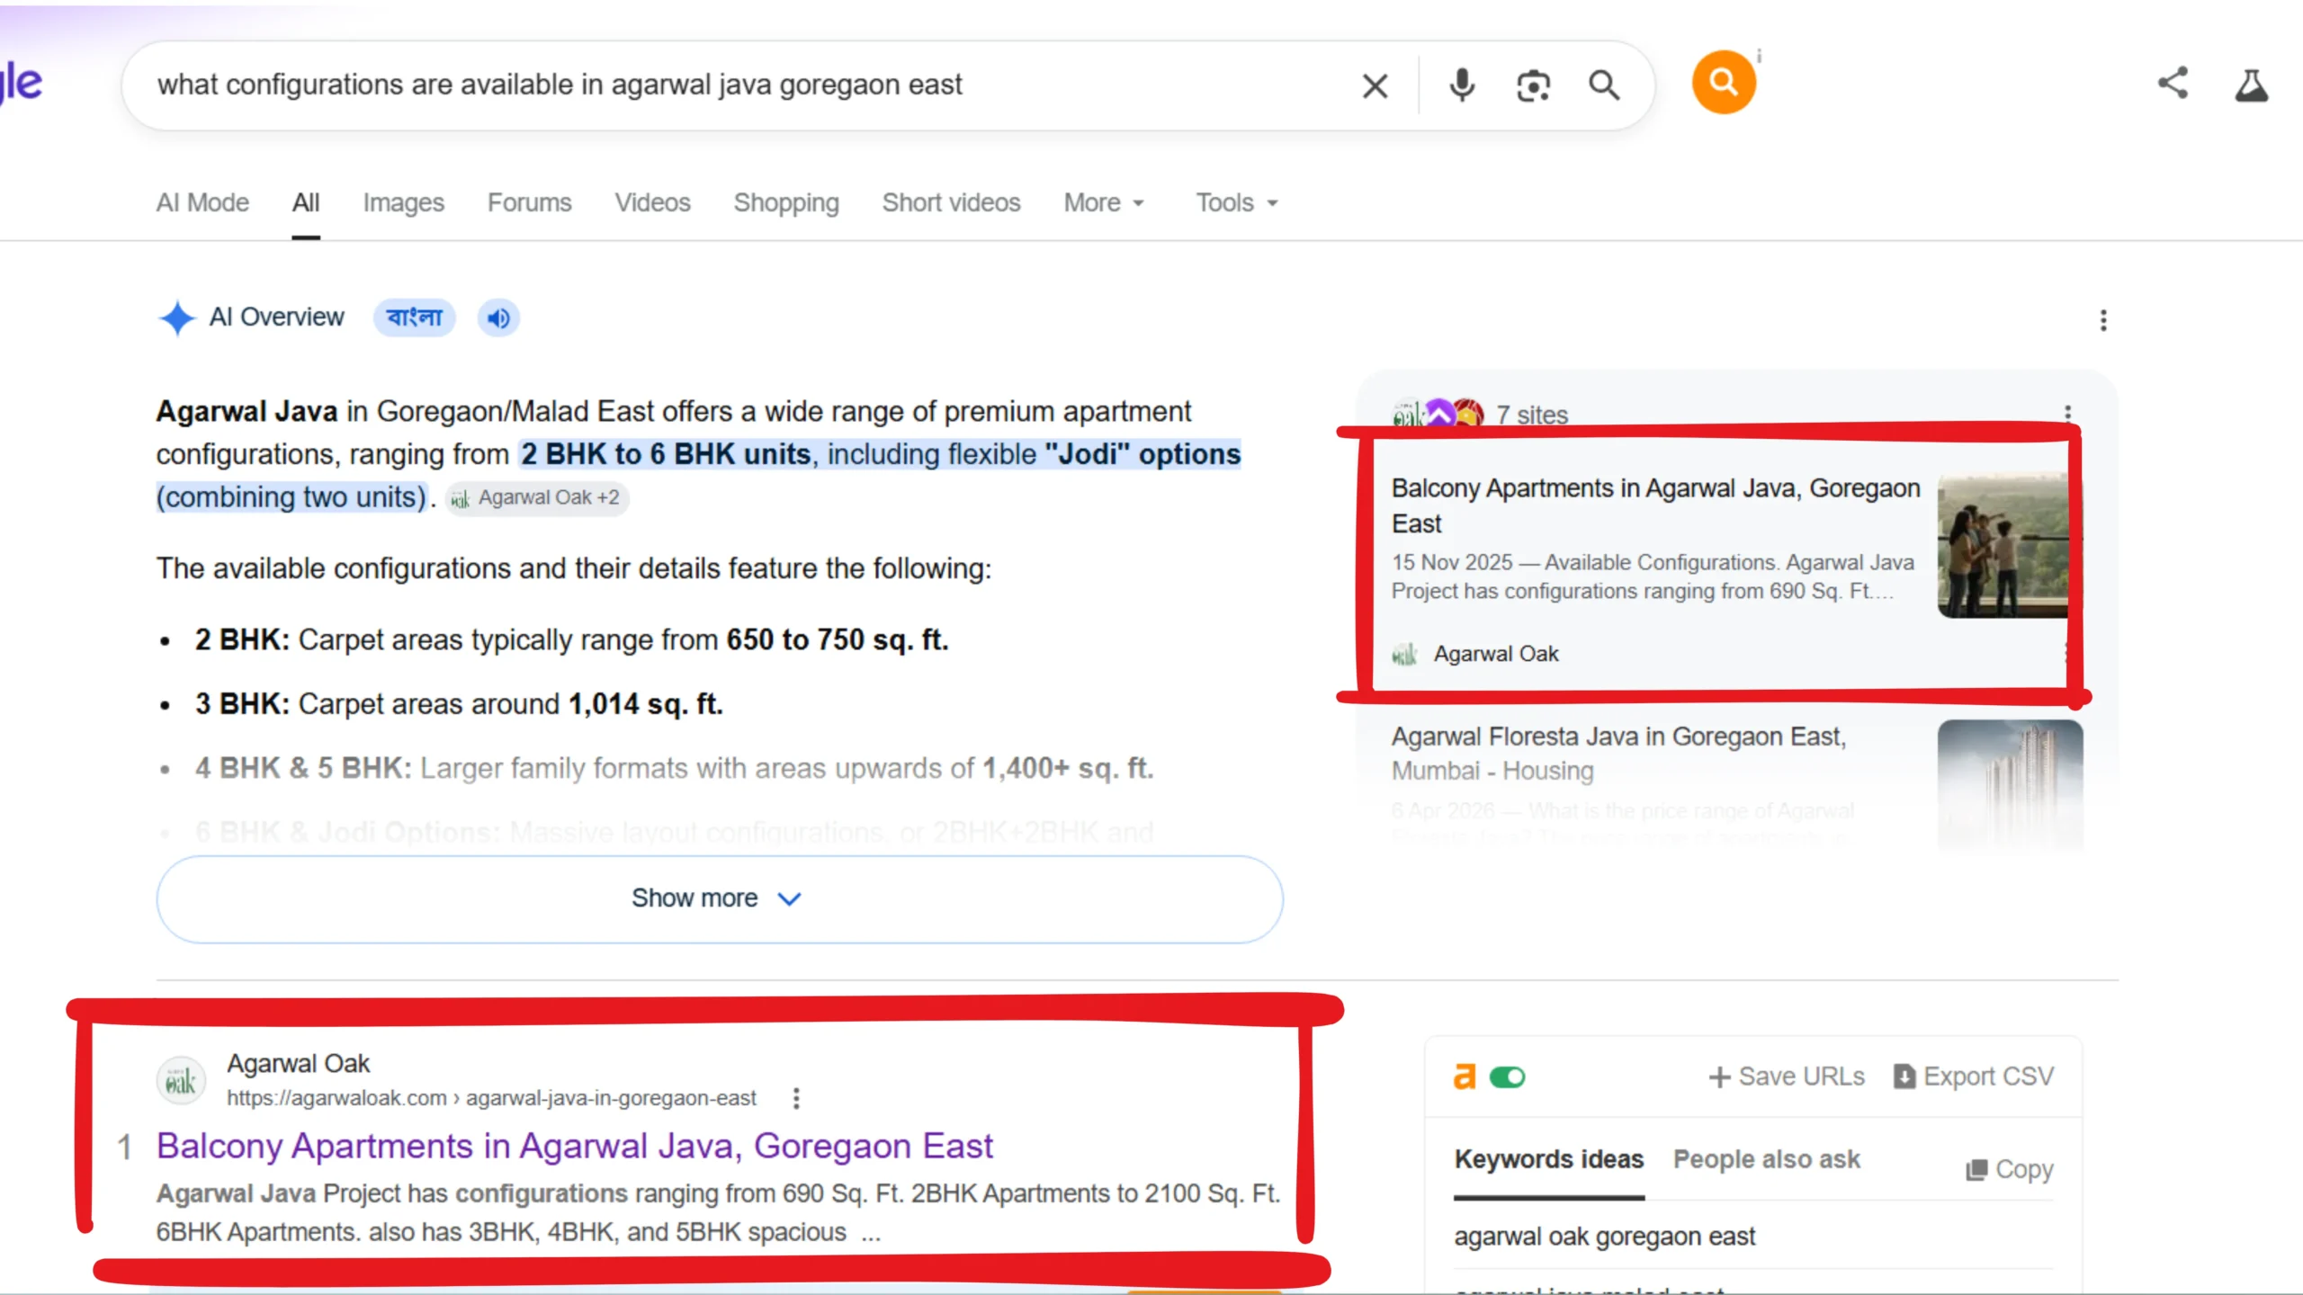
Task: Open Search Labs flask icon
Action: coord(2252,85)
